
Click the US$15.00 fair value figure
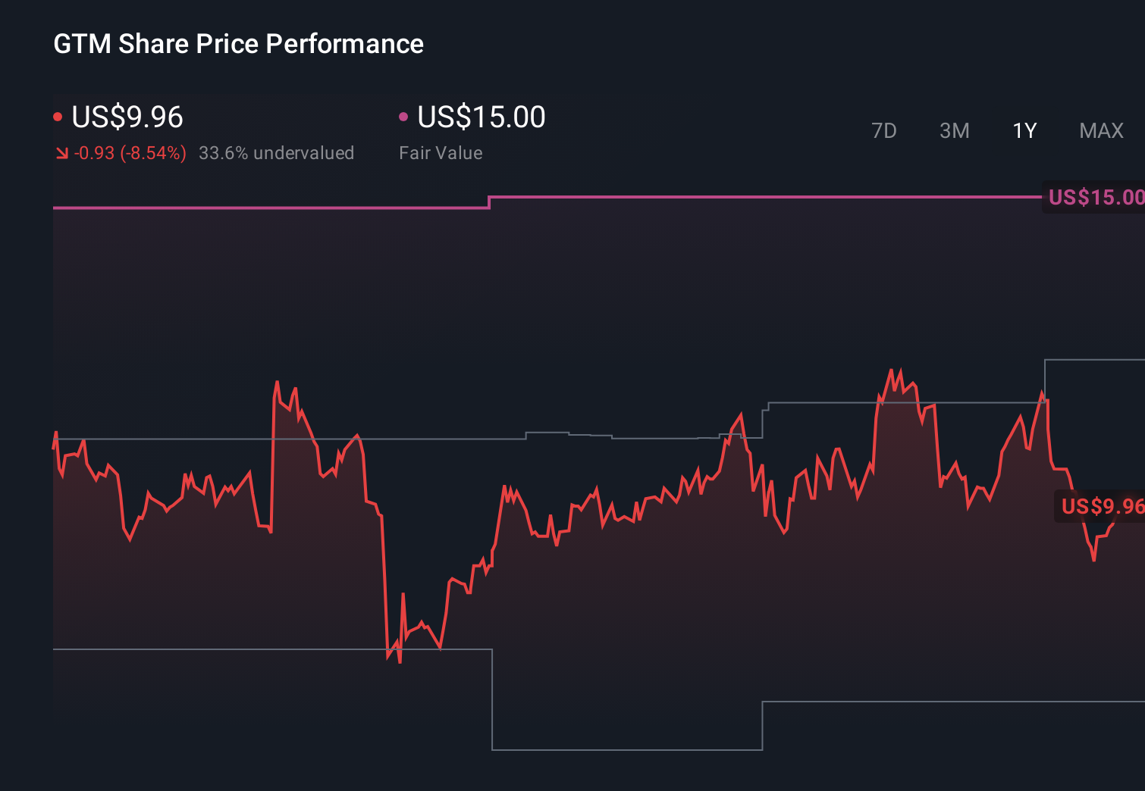[482, 117]
